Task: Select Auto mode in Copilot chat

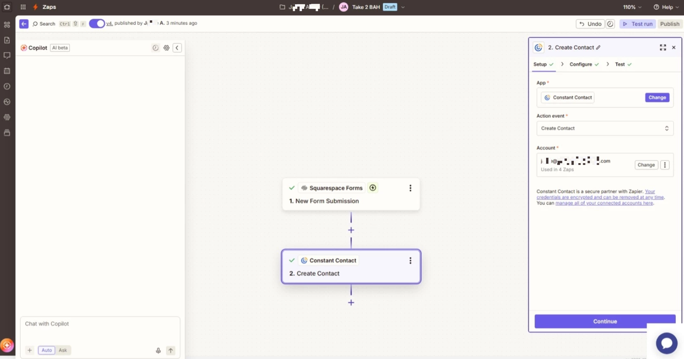Action: (47, 350)
